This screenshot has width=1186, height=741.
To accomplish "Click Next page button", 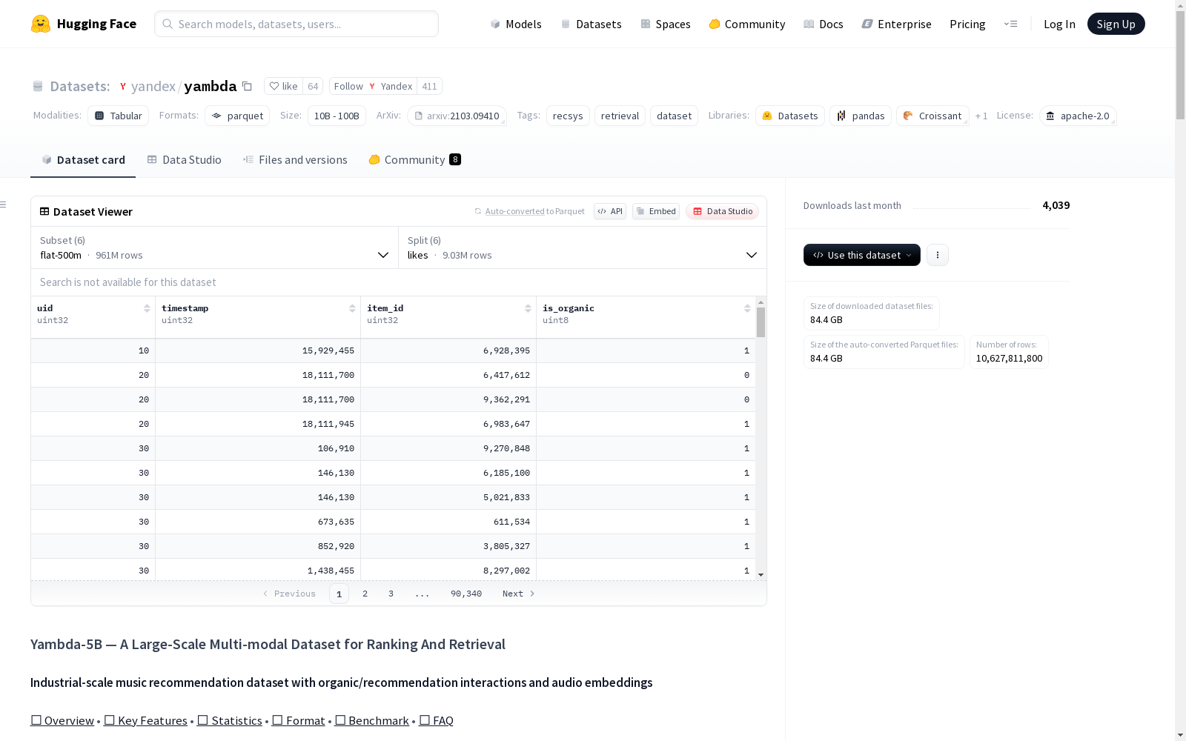I will click(518, 594).
